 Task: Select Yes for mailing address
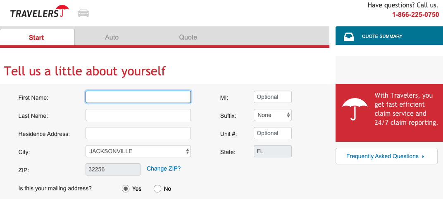[126, 189]
